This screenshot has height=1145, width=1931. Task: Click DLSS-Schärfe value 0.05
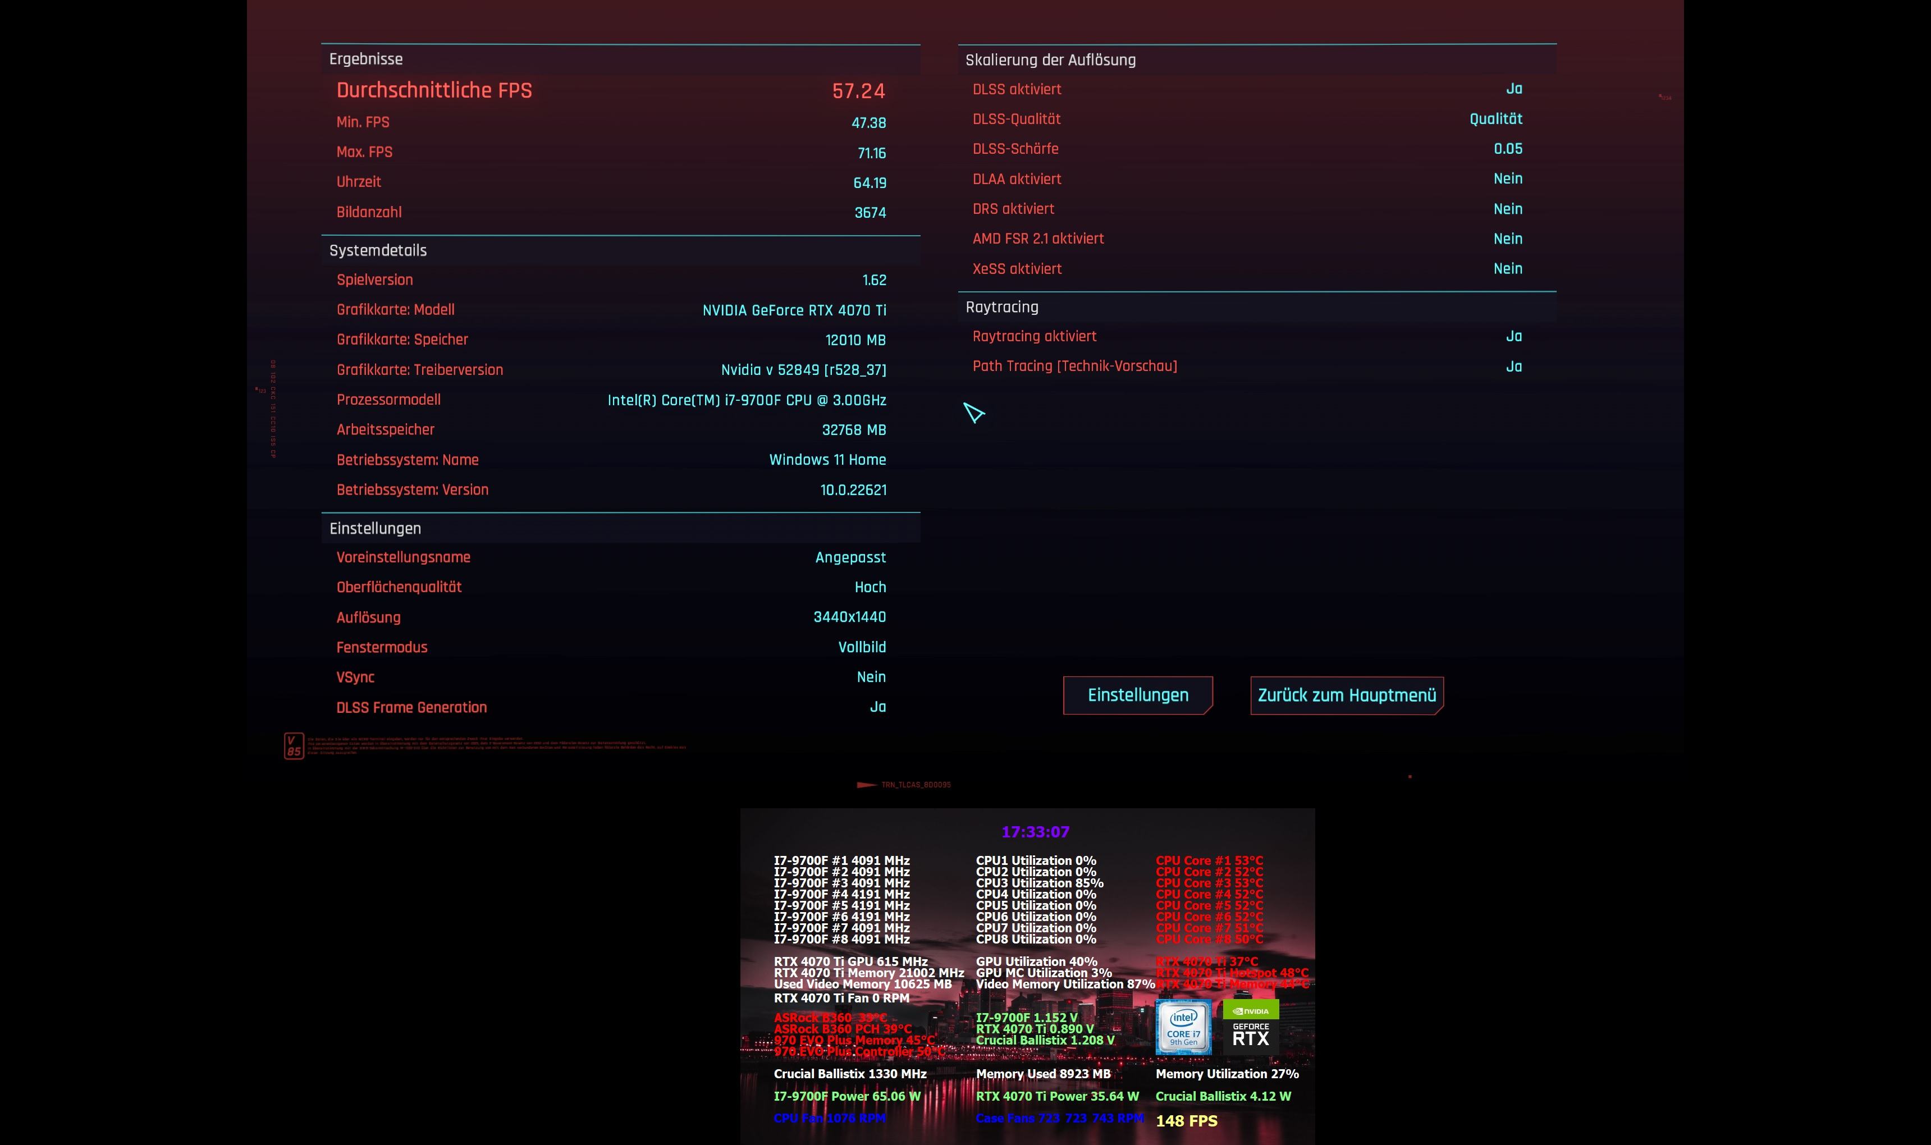(1508, 149)
